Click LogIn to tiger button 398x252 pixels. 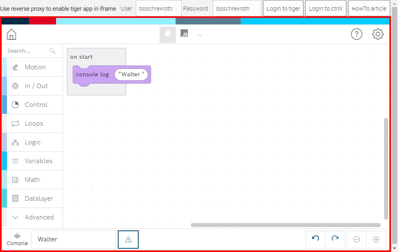tap(283, 9)
